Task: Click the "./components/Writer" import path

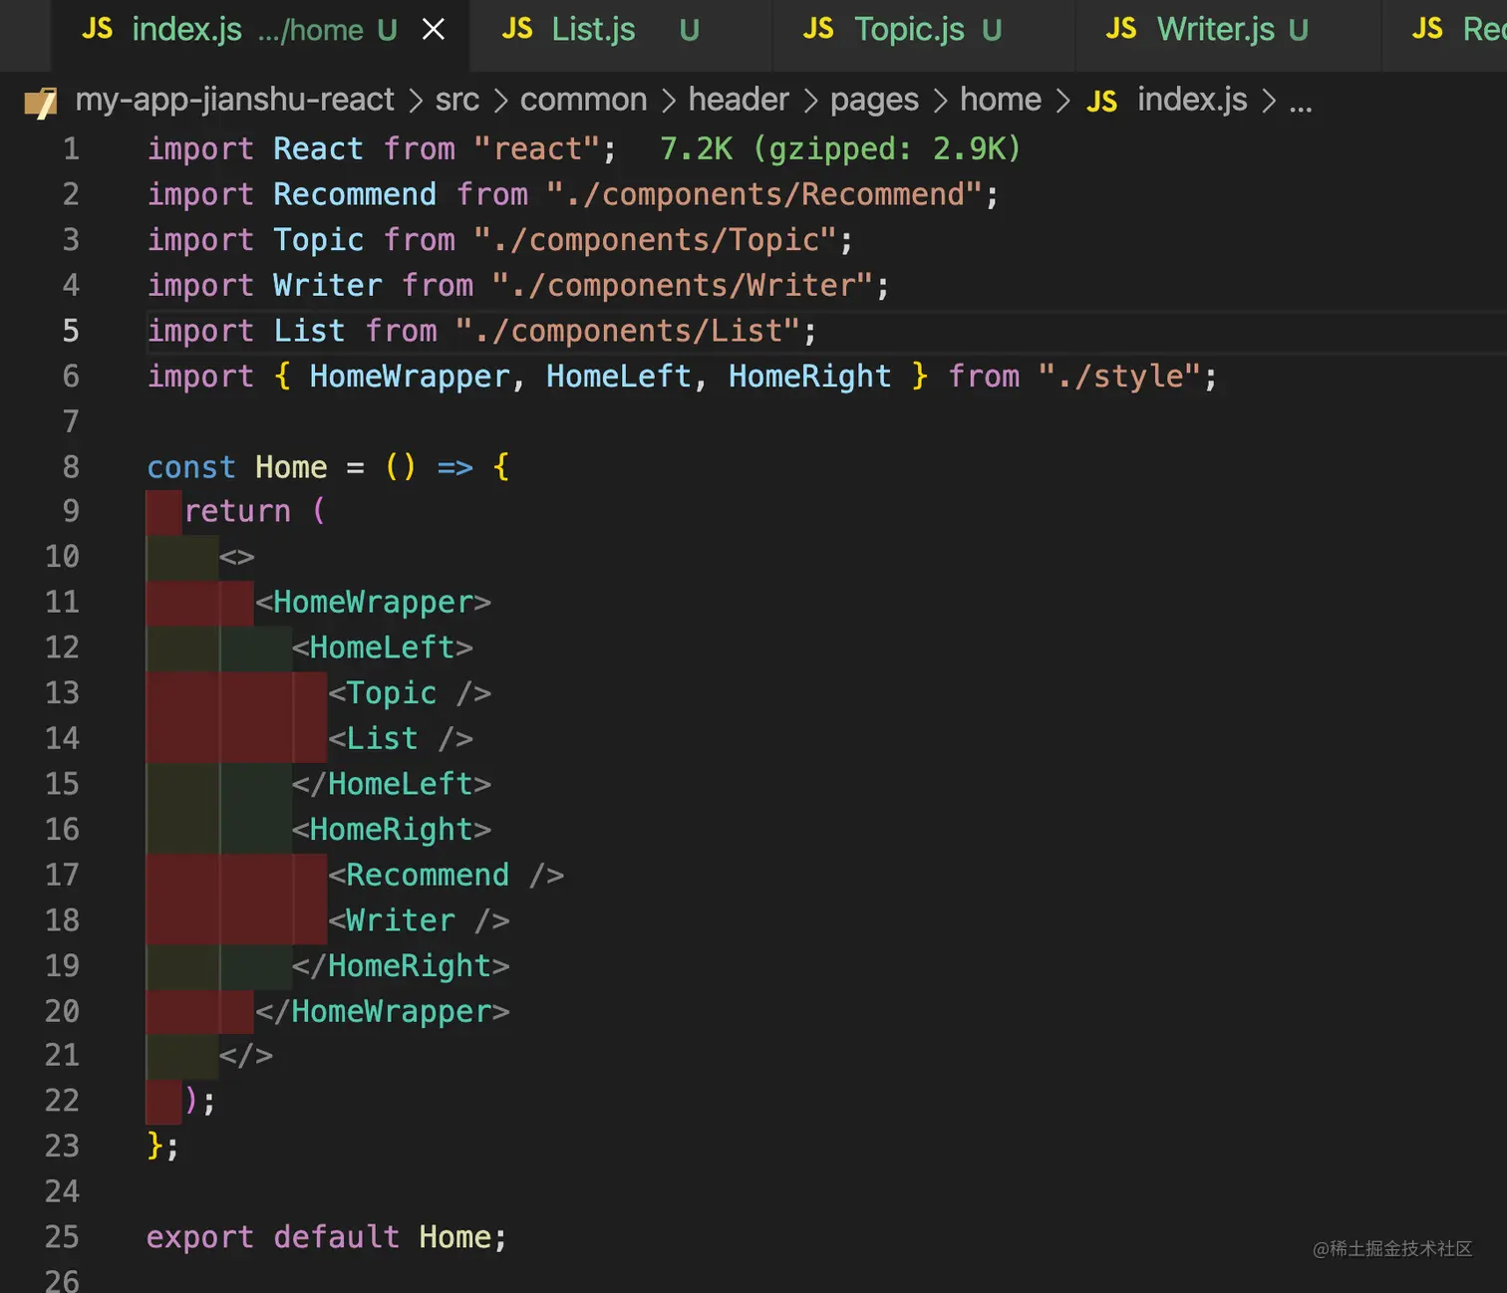Action: click(x=683, y=286)
